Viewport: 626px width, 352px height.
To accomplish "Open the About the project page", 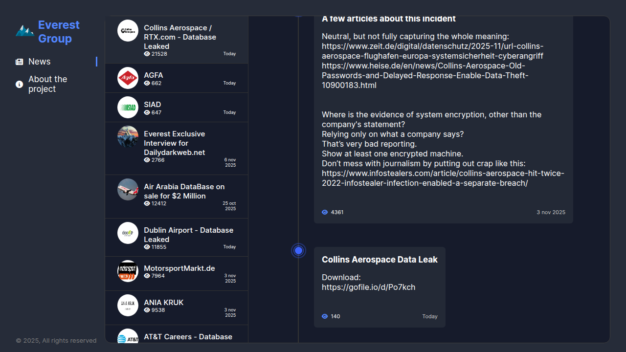I will pos(47,84).
